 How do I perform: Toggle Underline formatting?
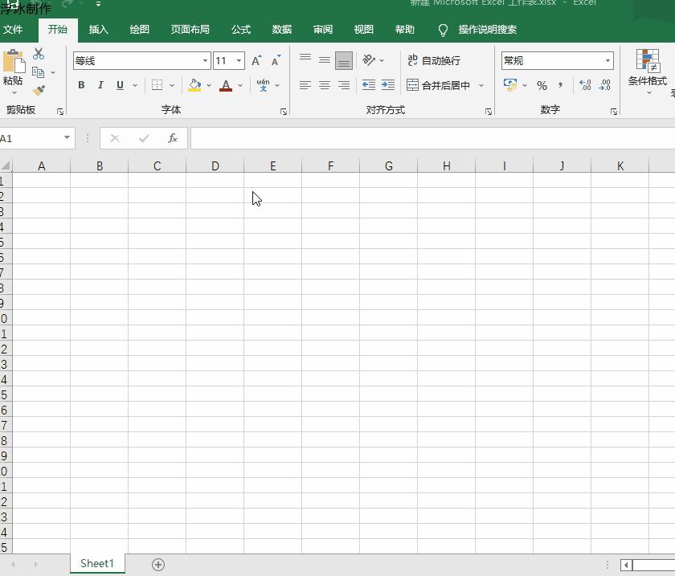point(120,85)
